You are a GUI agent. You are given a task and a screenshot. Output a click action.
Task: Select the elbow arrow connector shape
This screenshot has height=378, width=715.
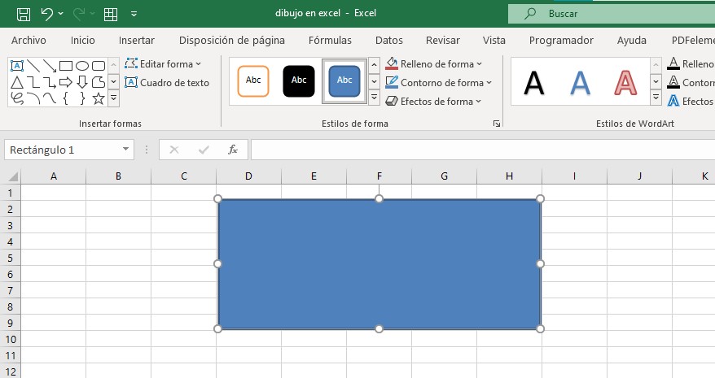click(x=50, y=82)
